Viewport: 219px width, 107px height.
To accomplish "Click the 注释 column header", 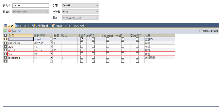I will 160,35.
